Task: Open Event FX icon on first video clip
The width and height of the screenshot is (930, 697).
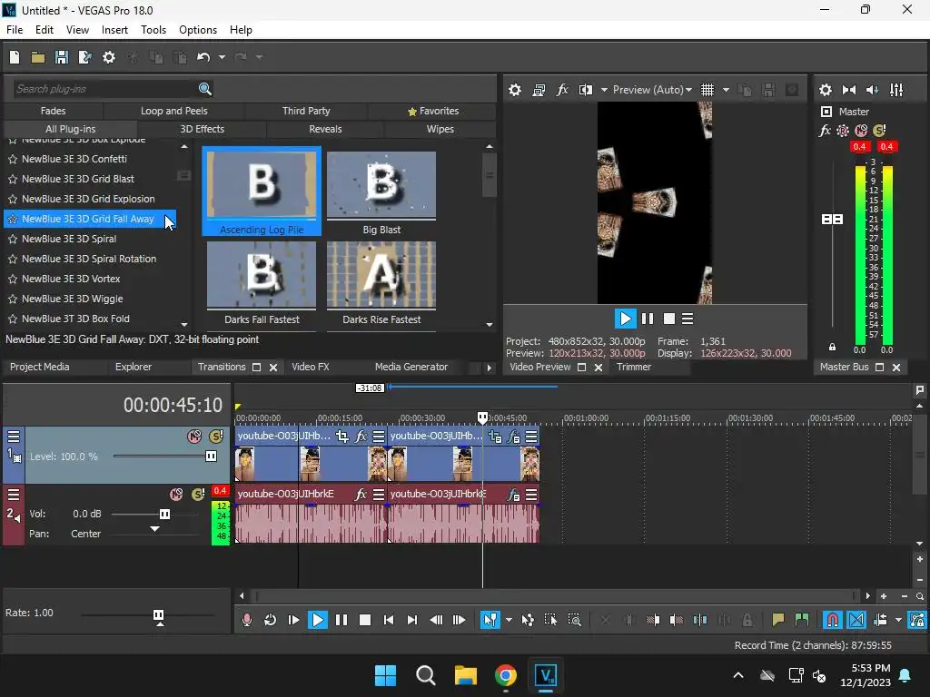Action: point(361,437)
